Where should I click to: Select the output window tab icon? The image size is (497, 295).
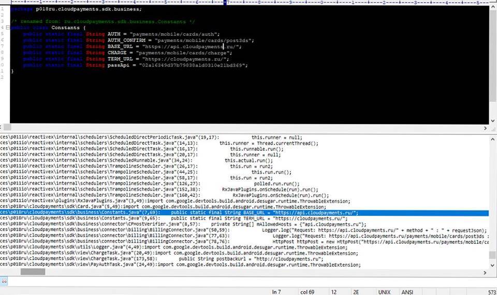[4, 281]
